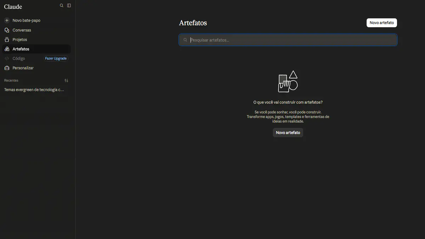Click the magnifier icon in artifact search
The width and height of the screenshot is (425, 239).
click(185, 40)
